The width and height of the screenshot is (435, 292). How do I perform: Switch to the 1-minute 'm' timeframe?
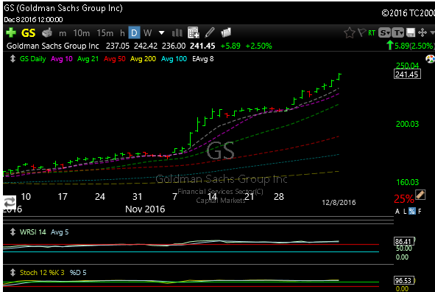click(x=63, y=33)
